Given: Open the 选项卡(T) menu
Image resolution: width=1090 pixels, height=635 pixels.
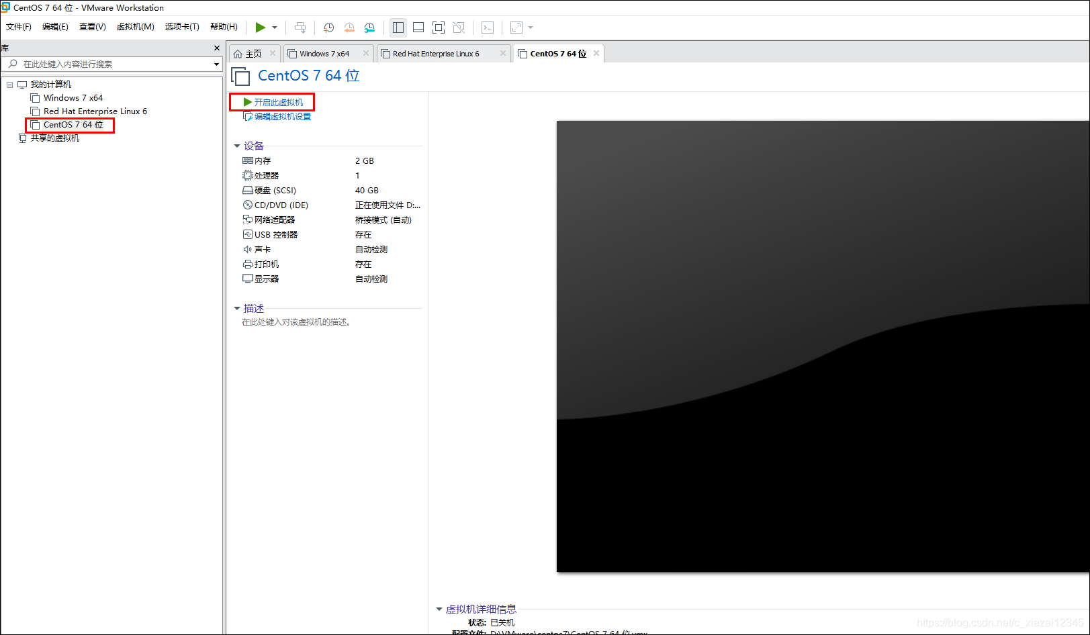Looking at the screenshot, I should [x=182, y=27].
